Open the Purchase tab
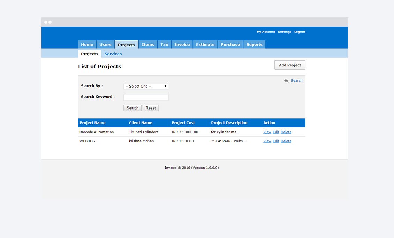The width and height of the screenshot is (394, 238). click(230, 45)
